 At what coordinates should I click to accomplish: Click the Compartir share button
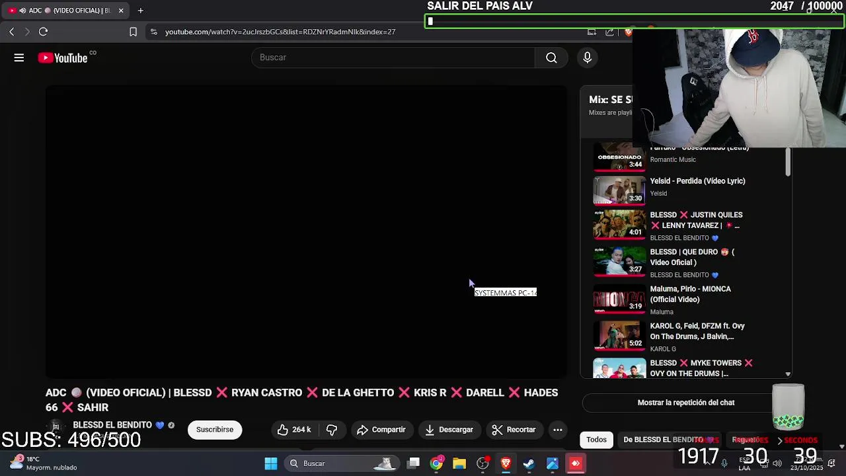(381, 430)
